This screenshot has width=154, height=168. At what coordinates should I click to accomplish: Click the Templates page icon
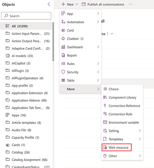pyautogui.click(x=105, y=139)
